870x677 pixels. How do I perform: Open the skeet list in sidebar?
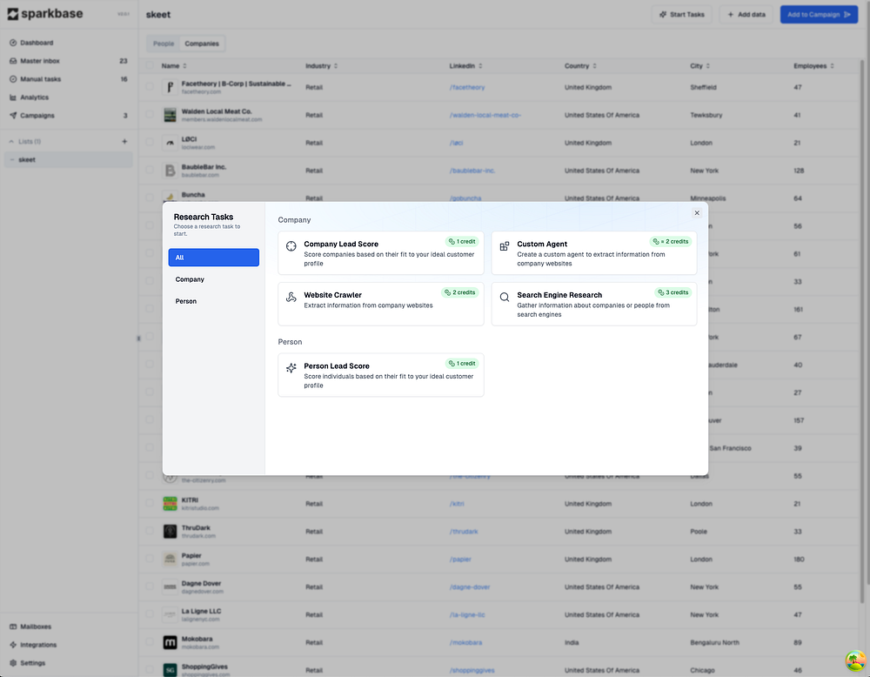click(68, 160)
